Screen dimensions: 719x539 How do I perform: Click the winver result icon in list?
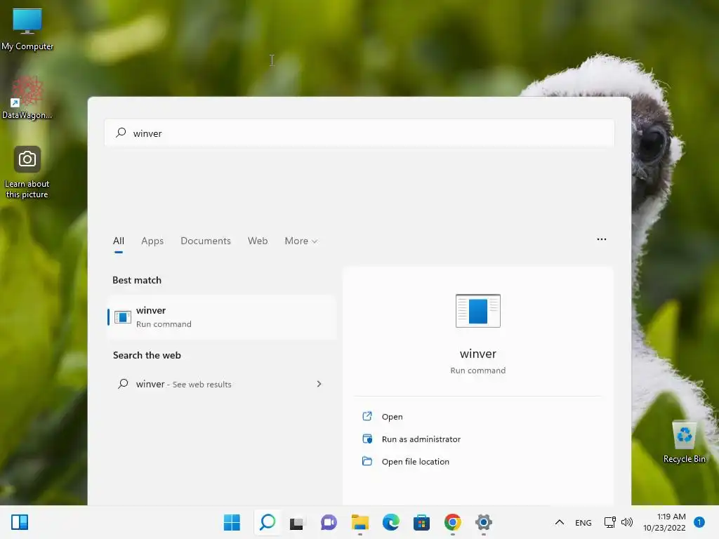pos(123,317)
